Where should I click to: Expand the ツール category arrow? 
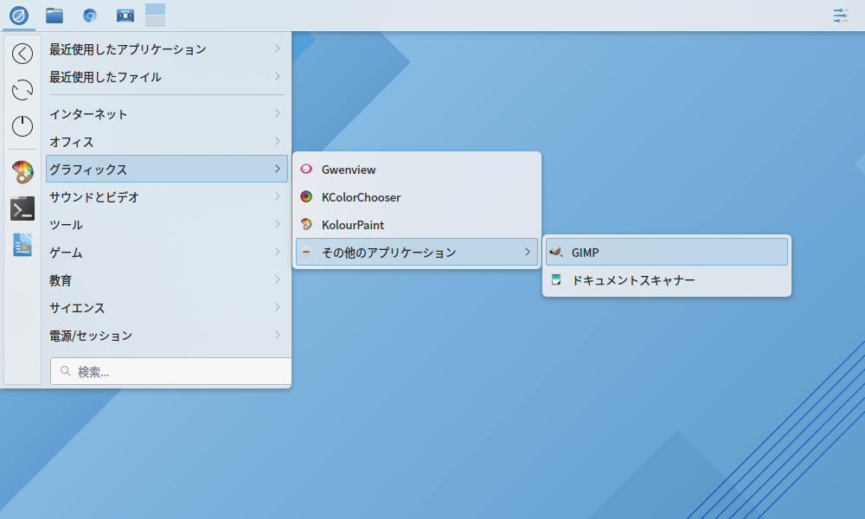278,224
